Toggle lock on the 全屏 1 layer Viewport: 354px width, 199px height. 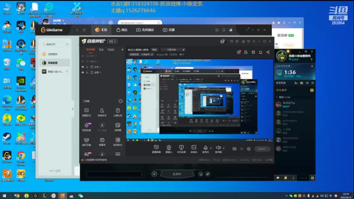click(x=87, y=73)
